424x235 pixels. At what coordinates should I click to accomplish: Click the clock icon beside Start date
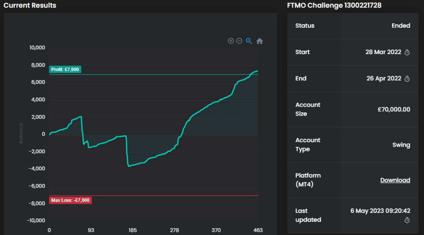[407, 52]
